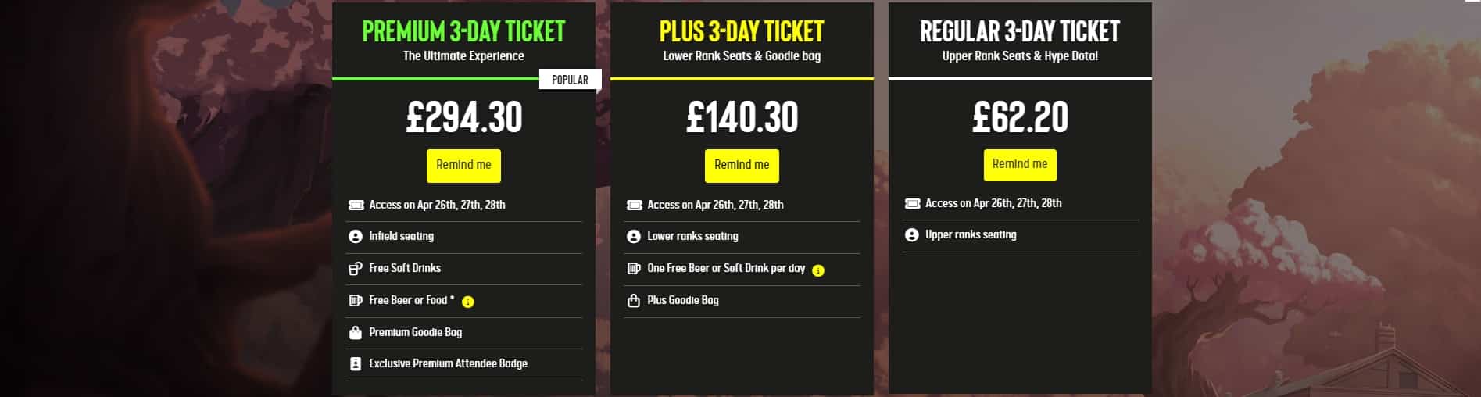Click the Premium Goodie Bag icon
Screen dimensions: 1481x397
tap(356, 333)
